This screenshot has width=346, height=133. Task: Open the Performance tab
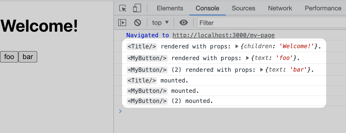pyautogui.click(x=323, y=8)
